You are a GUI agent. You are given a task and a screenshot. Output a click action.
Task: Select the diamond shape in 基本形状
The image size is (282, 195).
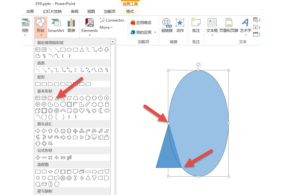point(82,98)
